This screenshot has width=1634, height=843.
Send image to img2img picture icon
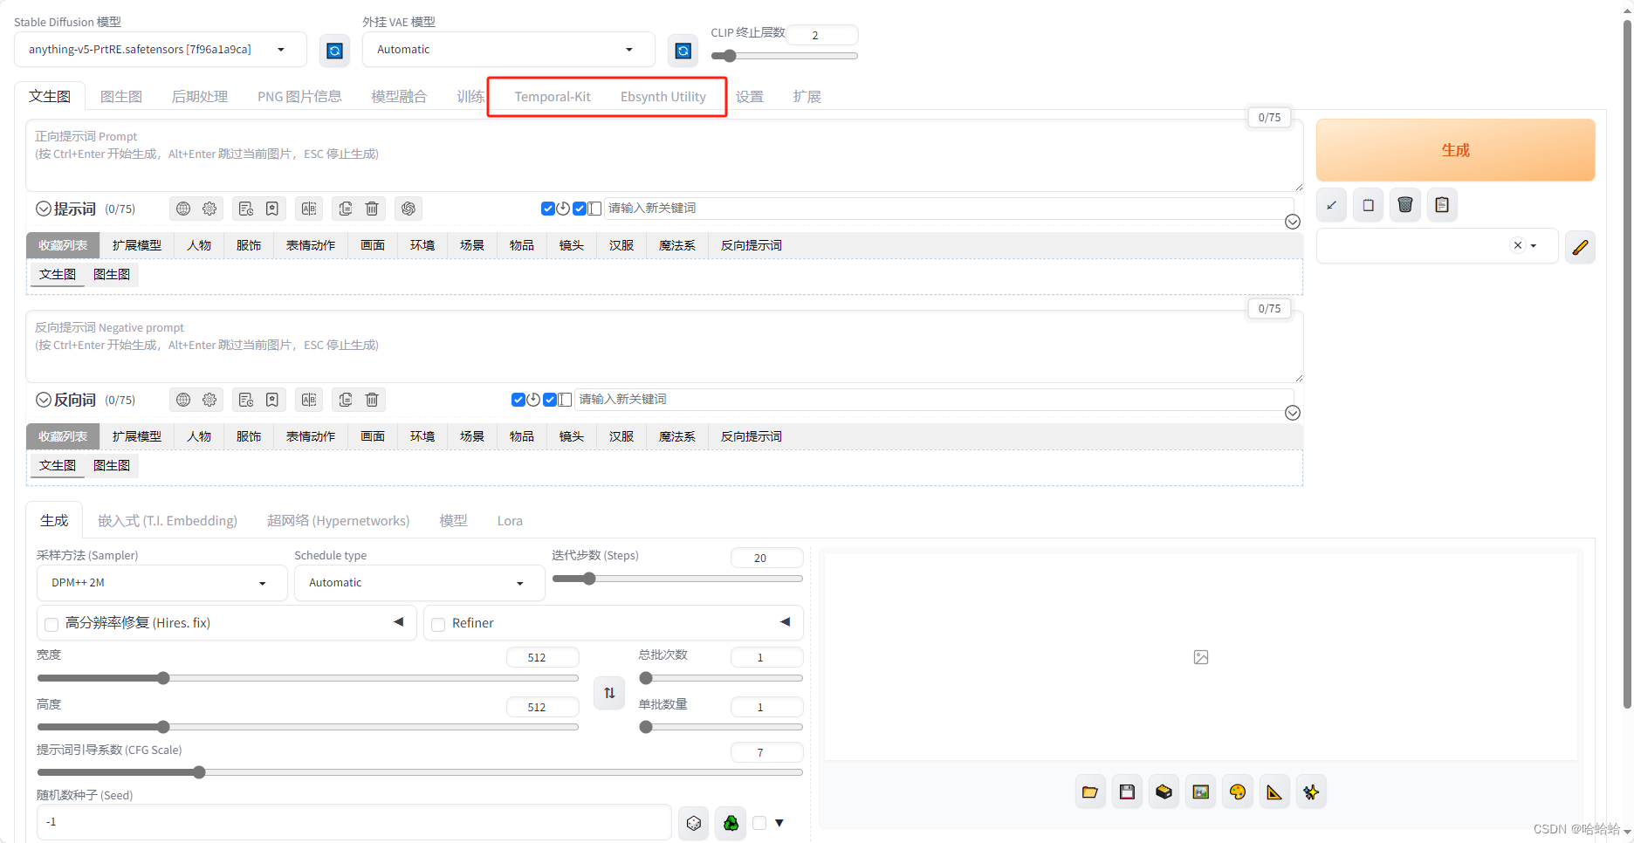tap(1201, 792)
